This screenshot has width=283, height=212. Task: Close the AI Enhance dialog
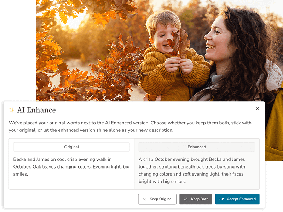pos(258,108)
